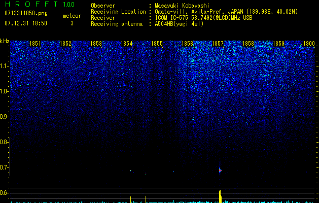Click the 1855 time marker
The width and height of the screenshot is (319, 203).
pos(157,44)
